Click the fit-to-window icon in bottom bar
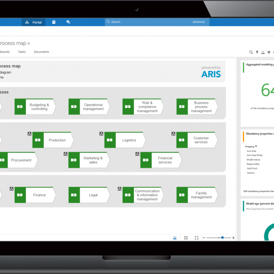 click(186, 238)
